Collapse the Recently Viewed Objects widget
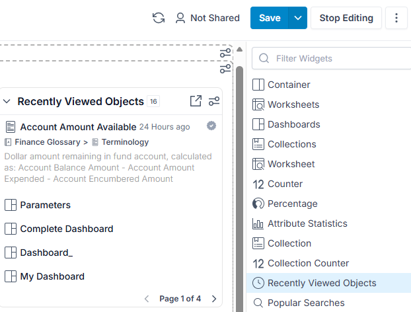This screenshot has height=312, width=411. tap(7, 101)
